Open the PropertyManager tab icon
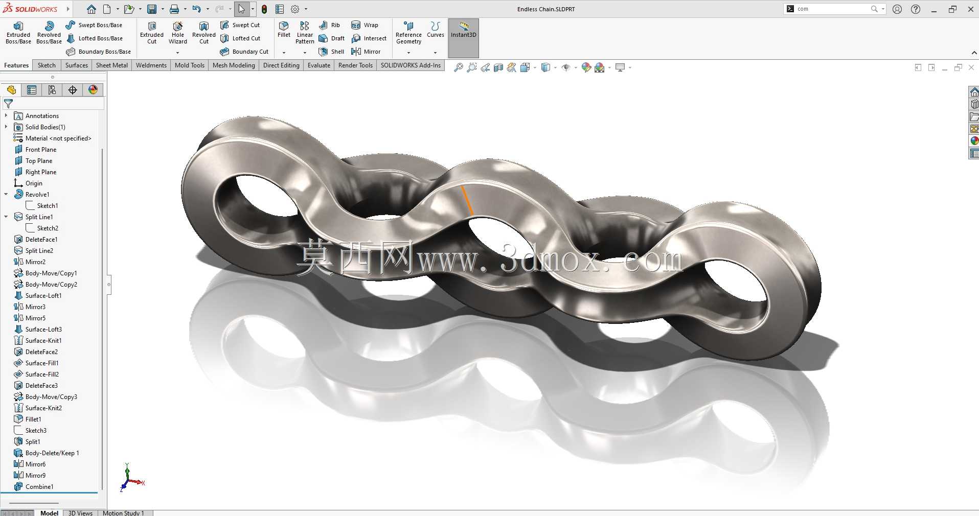 [32, 90]
